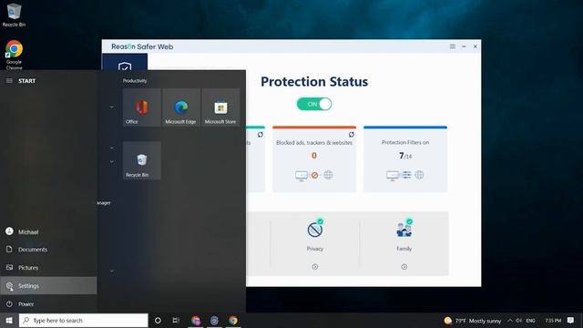Click the ENG language indicator
Image resolution: width=583 pixels, height=328 pixels.
530,320
